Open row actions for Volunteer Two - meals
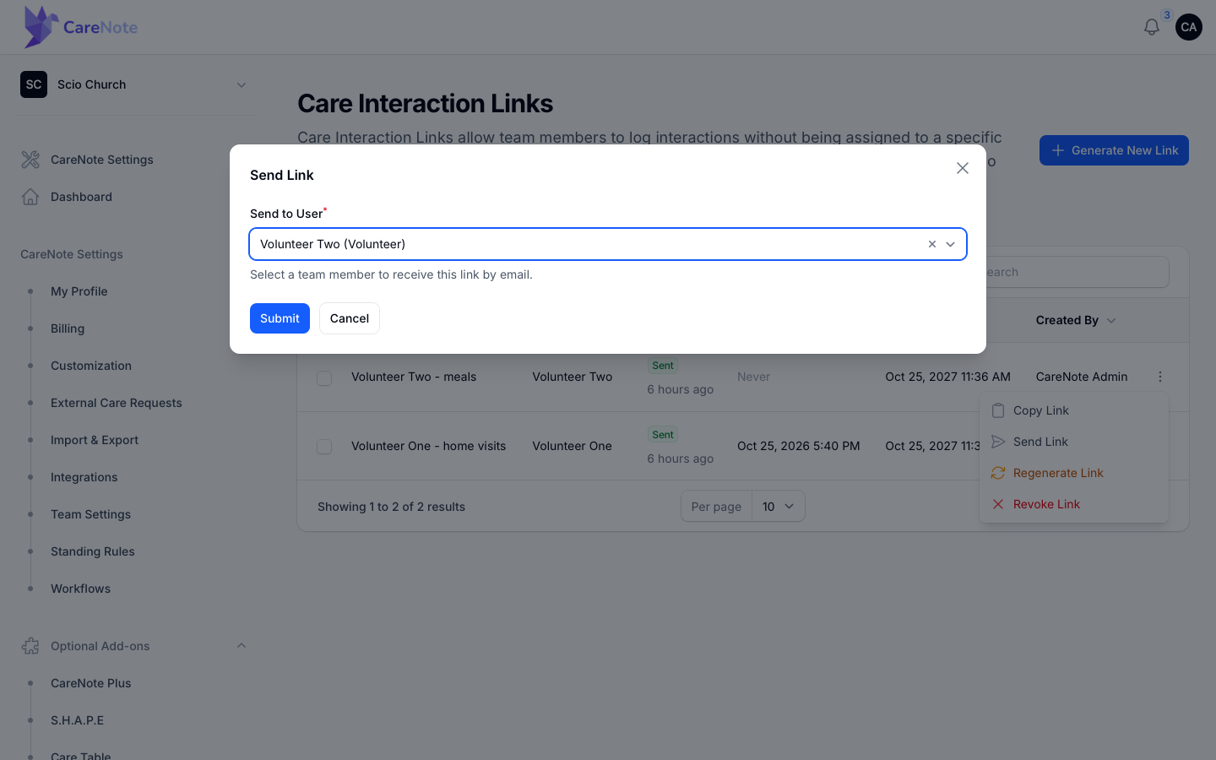The image size is (1216, 760). tap(1160, 377)
